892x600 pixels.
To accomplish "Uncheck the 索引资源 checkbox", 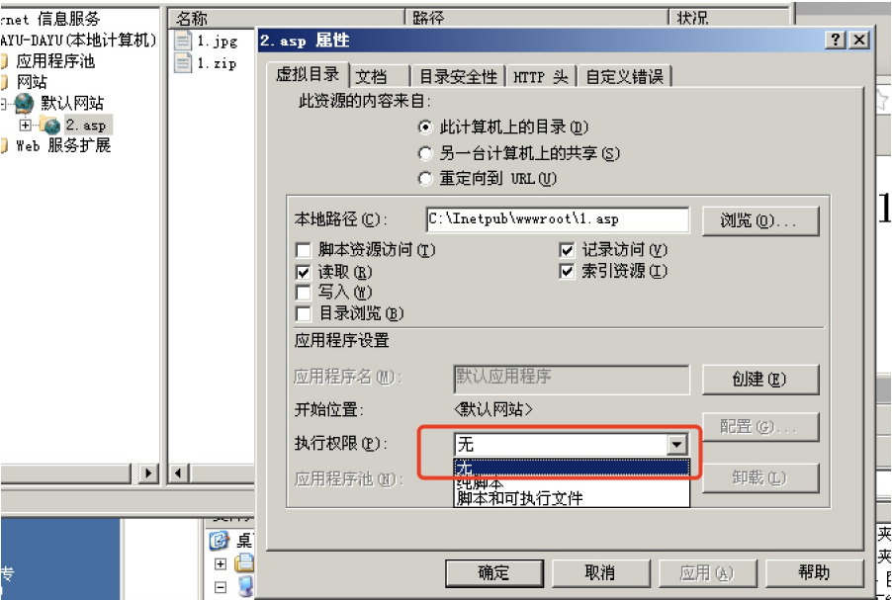I will (567, 272).
